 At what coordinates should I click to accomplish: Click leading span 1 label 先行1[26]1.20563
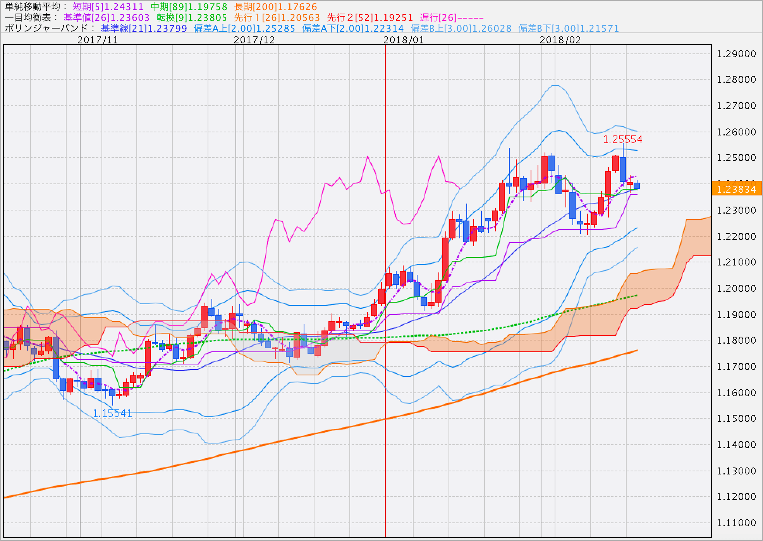tap(277, 17)
